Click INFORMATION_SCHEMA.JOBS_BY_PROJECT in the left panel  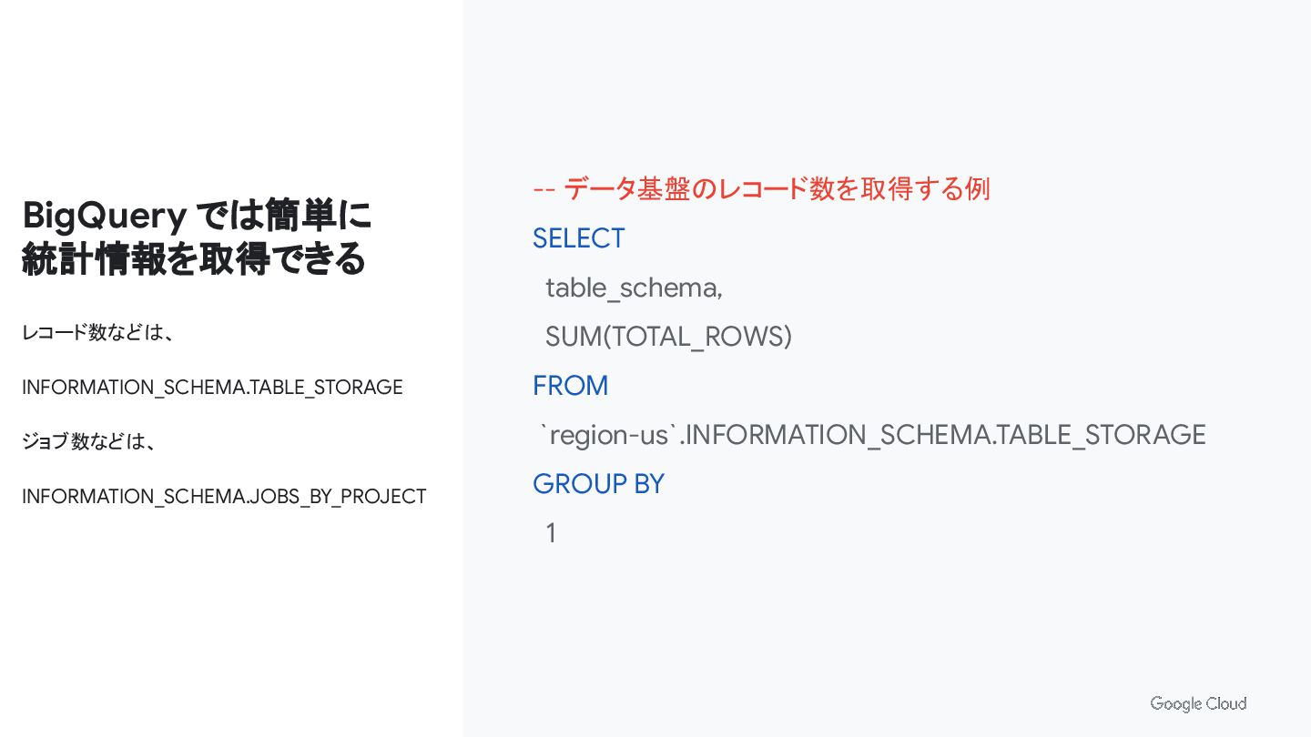(224, 497)
